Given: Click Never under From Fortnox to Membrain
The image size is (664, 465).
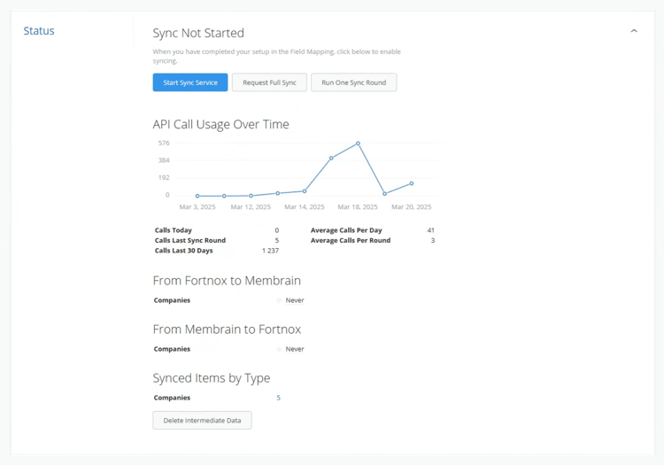Looking at the screenshot, I should coord(295,300).
